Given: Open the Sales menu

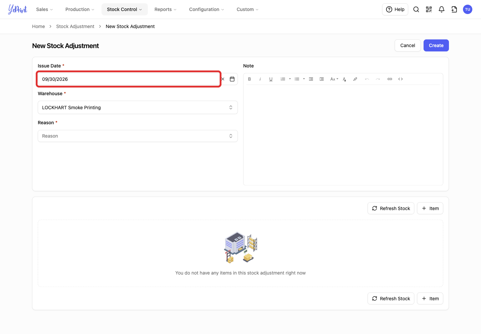Looking at the screenshot, I should pyautogui.click(x=44, y=9).
